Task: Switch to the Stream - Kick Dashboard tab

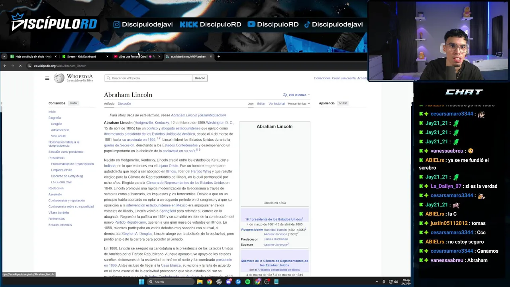Action: (x=85, y=57)
